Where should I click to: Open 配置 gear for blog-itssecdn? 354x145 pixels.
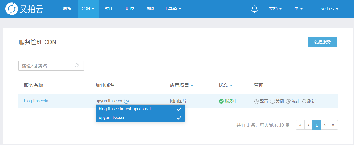point(257,101)
